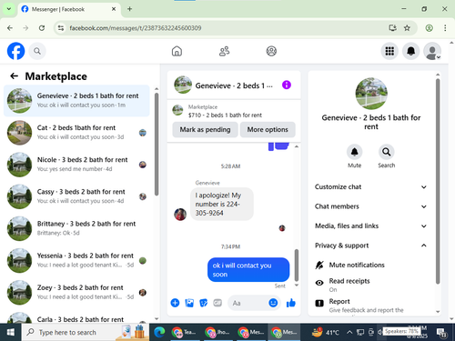The height and width of the screenshot is (341, 455).
Task: Reload the page in browser
Action: coord(42,28)
